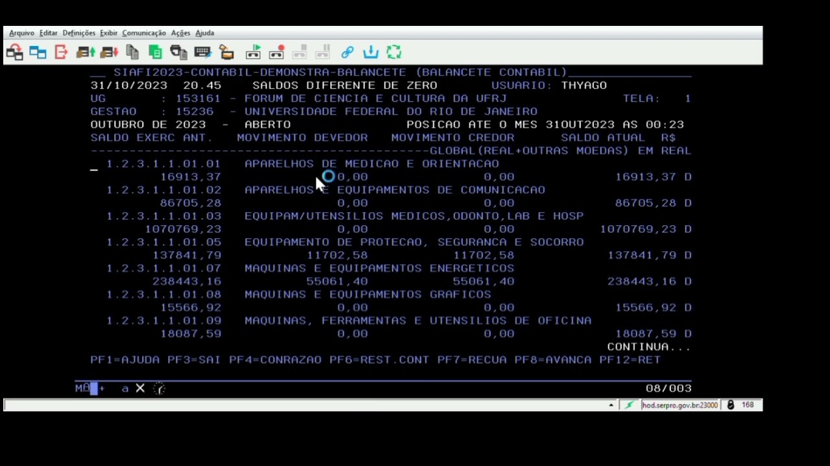Click PF4=CONRAZAO in the terminal footer
Screen dimensions: 830x466
point(275,360)
